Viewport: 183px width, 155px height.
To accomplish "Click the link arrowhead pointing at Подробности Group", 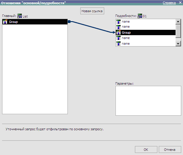I will pos(114,32).
